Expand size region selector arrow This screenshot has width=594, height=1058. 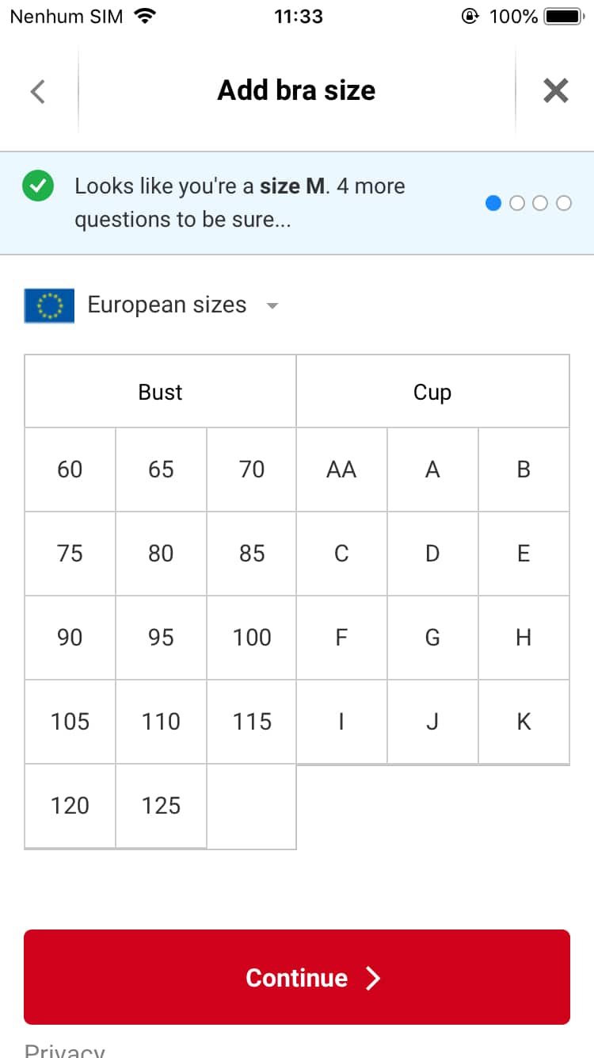(272, 306)
